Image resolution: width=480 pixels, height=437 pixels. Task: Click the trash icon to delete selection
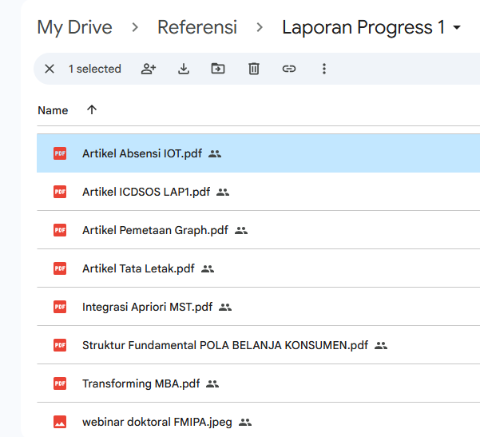point(254,70)
